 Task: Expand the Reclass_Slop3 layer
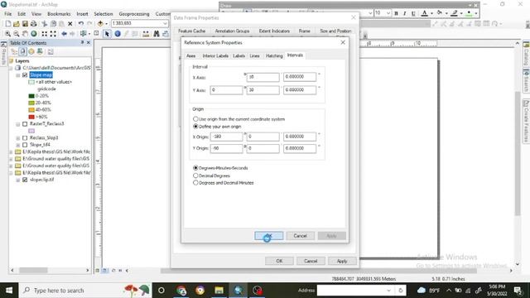(18, 138)
